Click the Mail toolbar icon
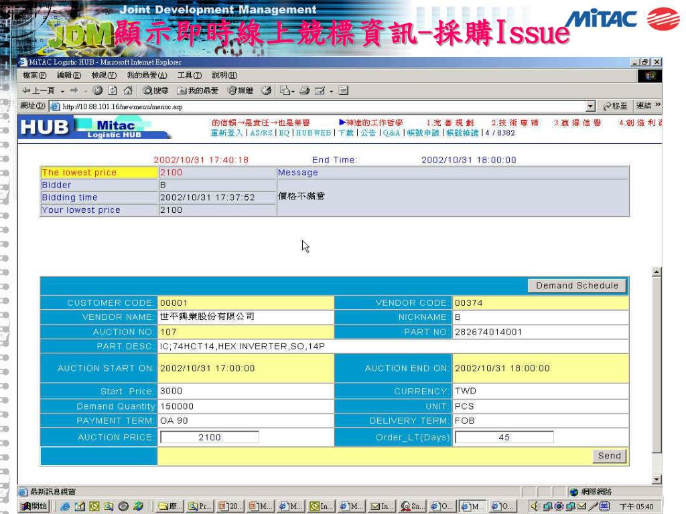This screenshot has height=514, width=686. click(285, 90)
